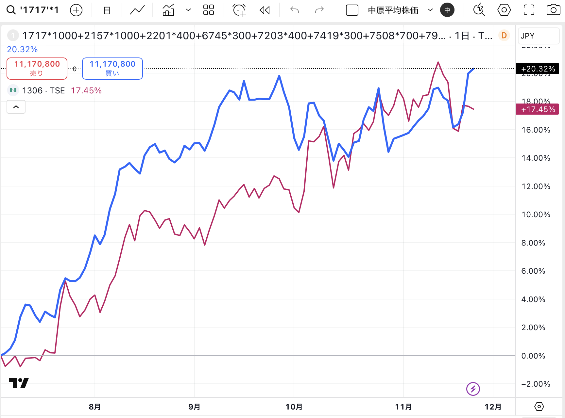Add a comparison symbol with plus icon
Image resolution: width=565 pixels, height=418 pixels.
pyautogui.click(x=76, y=10)
